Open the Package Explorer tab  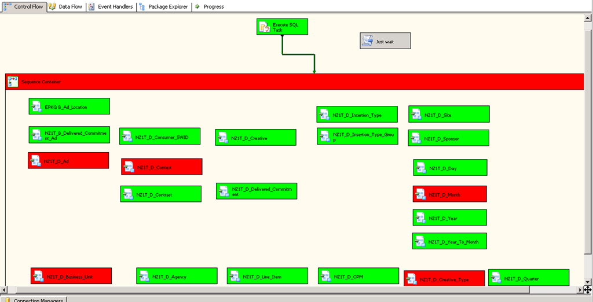(x=164, y=6)
